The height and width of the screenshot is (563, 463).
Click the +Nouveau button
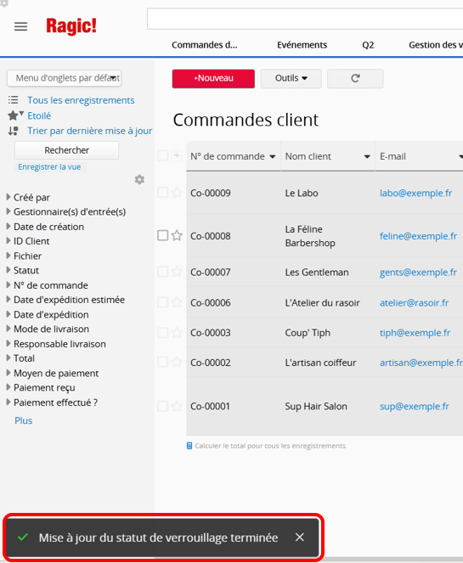point(213,78)
